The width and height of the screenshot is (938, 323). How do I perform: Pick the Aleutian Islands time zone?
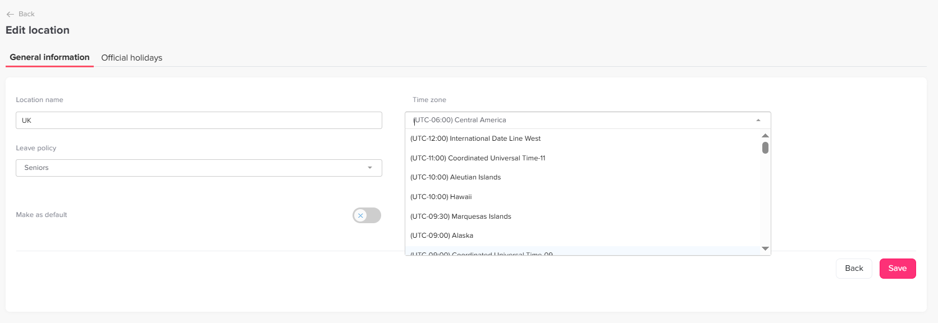pyautogui.click(x=455, y=177)
